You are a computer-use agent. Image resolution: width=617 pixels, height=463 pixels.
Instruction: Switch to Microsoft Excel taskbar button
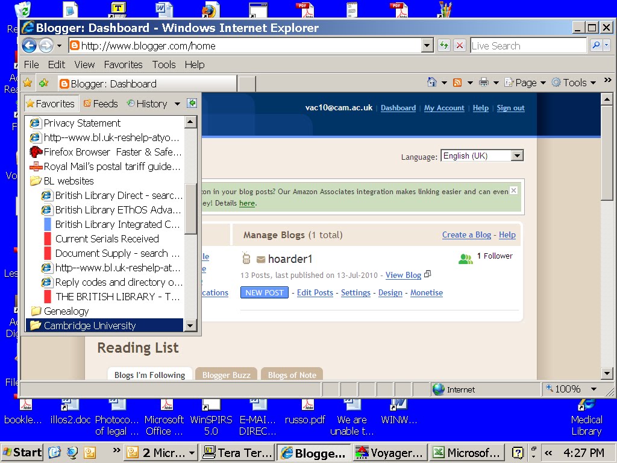[x=466, y=453]
